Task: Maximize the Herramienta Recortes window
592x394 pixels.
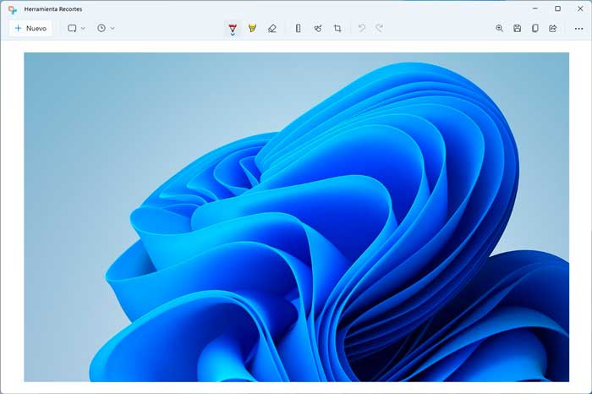Action: [557, 8]
